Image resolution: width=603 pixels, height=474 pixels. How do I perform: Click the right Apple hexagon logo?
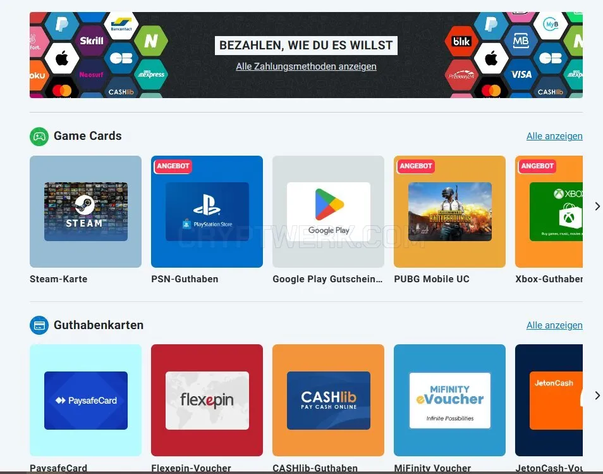click(491, 58)
